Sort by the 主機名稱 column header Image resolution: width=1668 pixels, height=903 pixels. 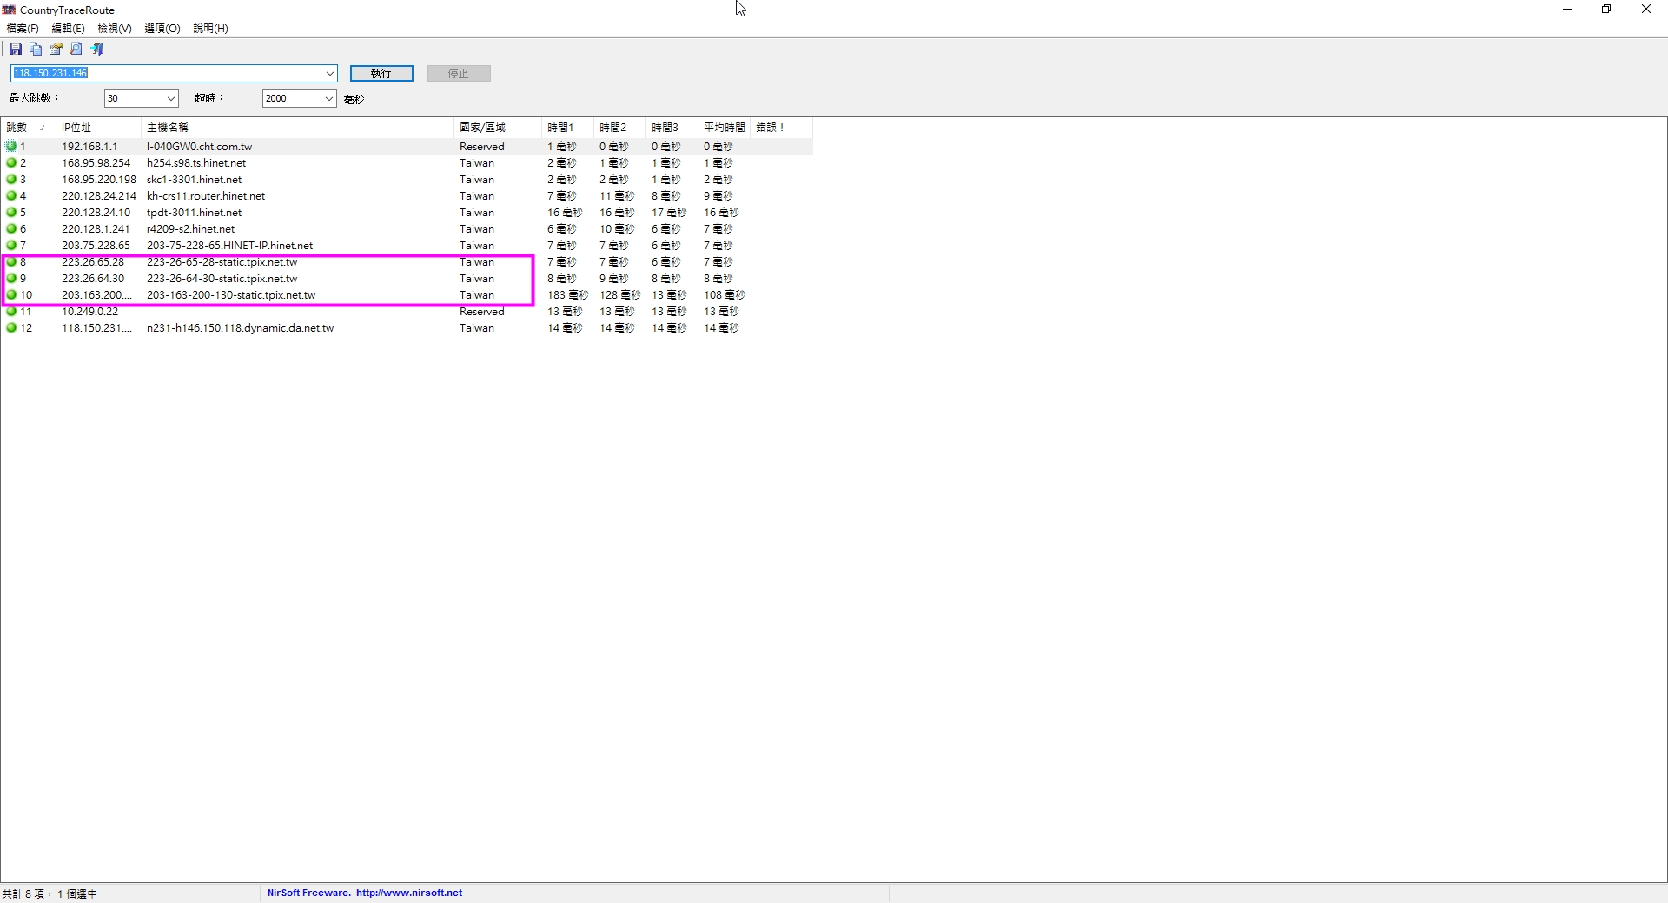point(297,128)
